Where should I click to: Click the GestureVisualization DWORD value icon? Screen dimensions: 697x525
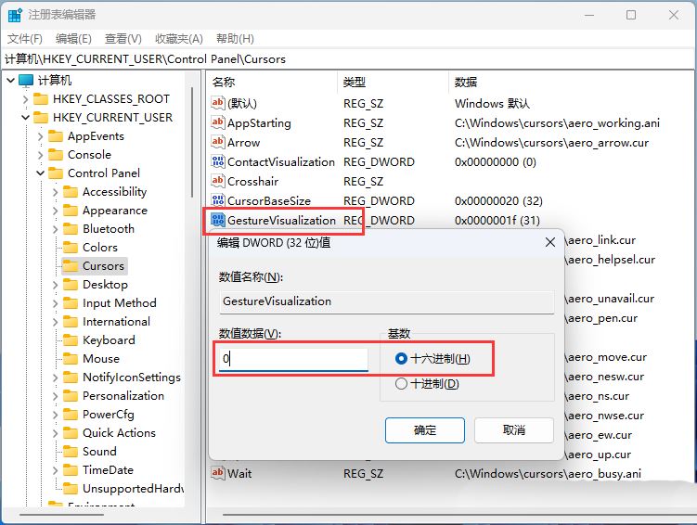[x=218, y=220]
